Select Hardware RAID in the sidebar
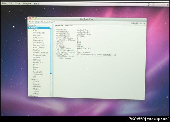 (39, 55)
